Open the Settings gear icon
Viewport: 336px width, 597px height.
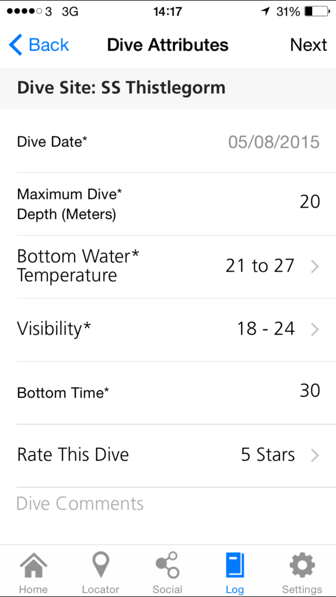[301, 564]
